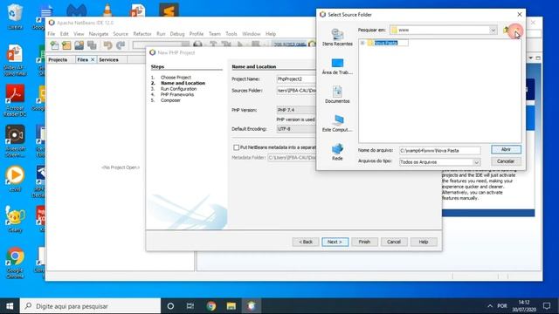Open the Refactor menu
The image size is (559, 314).
pos(142,34)
